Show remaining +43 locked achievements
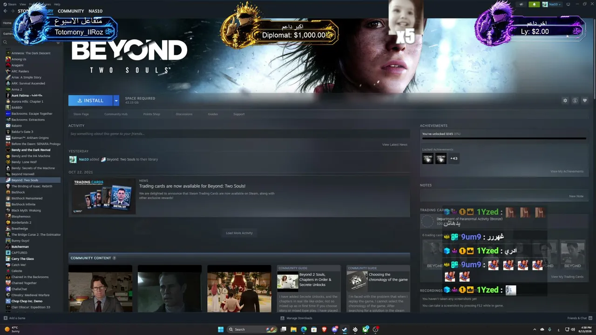The image size is (596, 335). [454, 159]
